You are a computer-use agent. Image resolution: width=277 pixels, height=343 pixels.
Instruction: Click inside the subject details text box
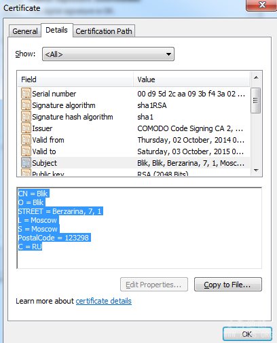pos(139,228)
